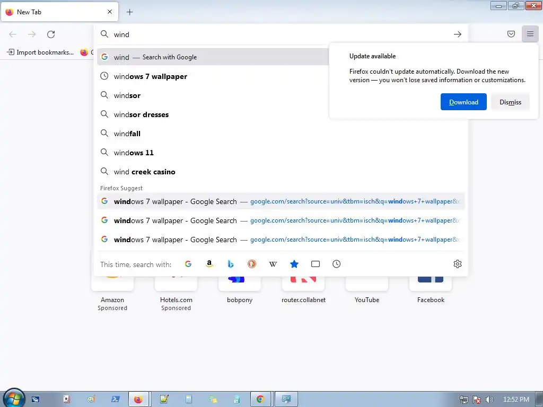This screenshot has width=543, height=407.
Task: Search this time with DuckDuckGo icon
Action: point(252,264)
